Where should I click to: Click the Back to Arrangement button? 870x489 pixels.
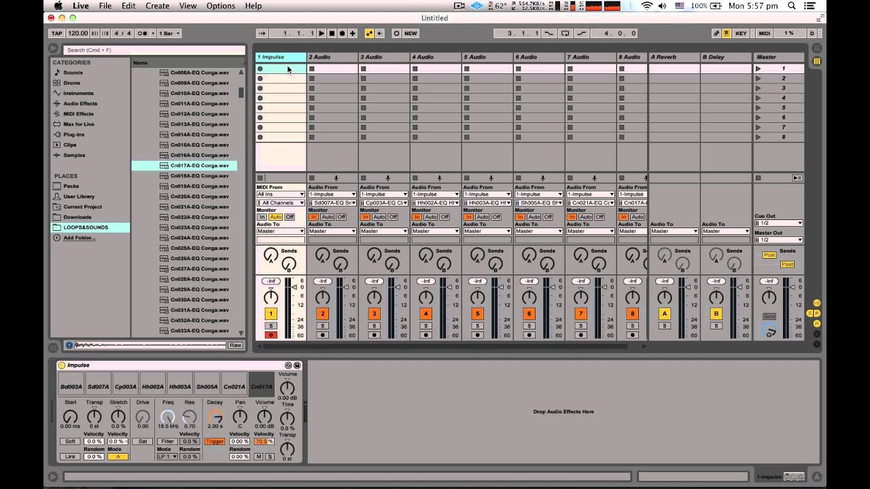click(797, 178)
